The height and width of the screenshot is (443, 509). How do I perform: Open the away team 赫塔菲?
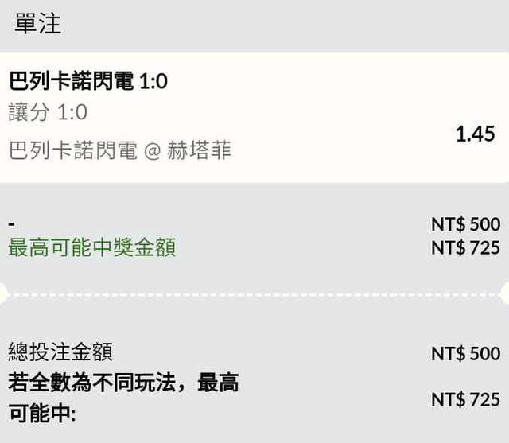199,150
